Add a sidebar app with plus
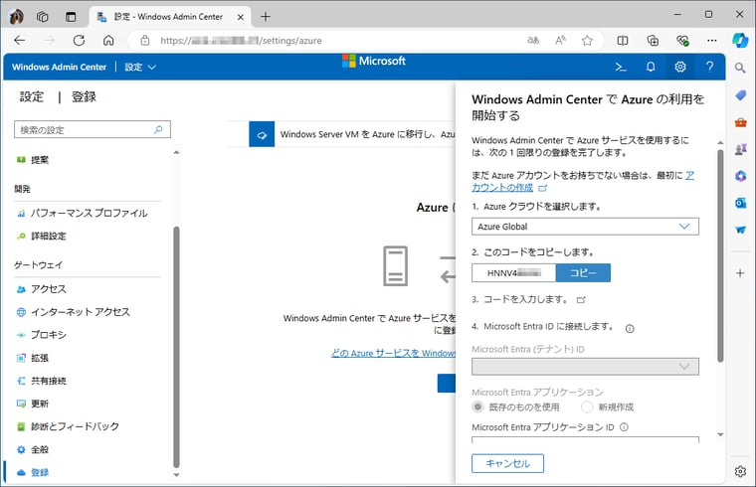Viewport: 756px width, 487px height. tap(740, 273)
